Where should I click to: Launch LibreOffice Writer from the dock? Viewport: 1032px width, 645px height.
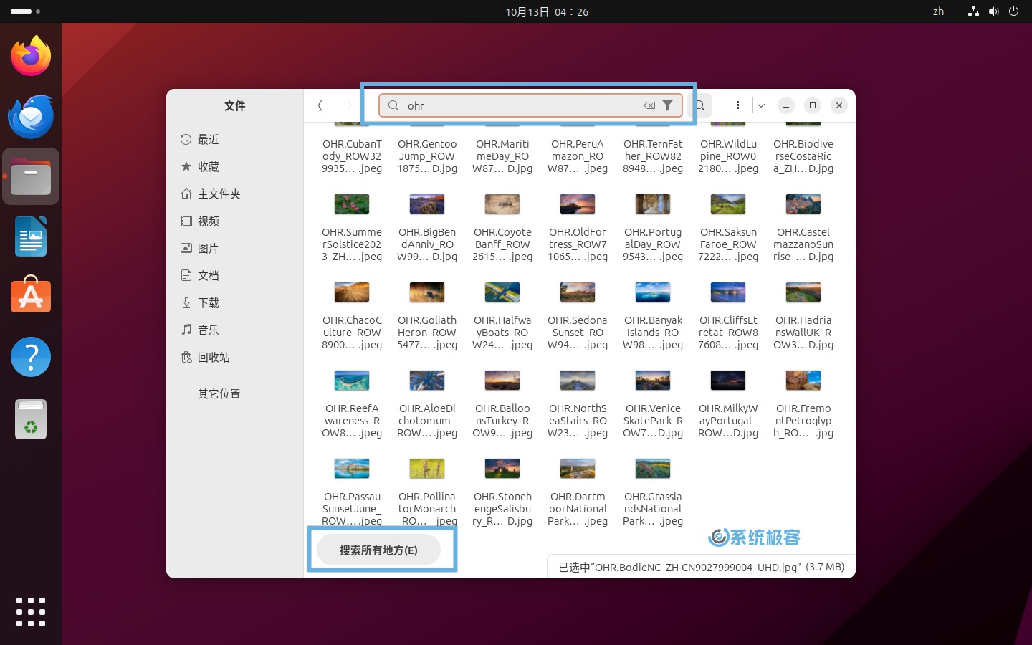tap(31, 236)
